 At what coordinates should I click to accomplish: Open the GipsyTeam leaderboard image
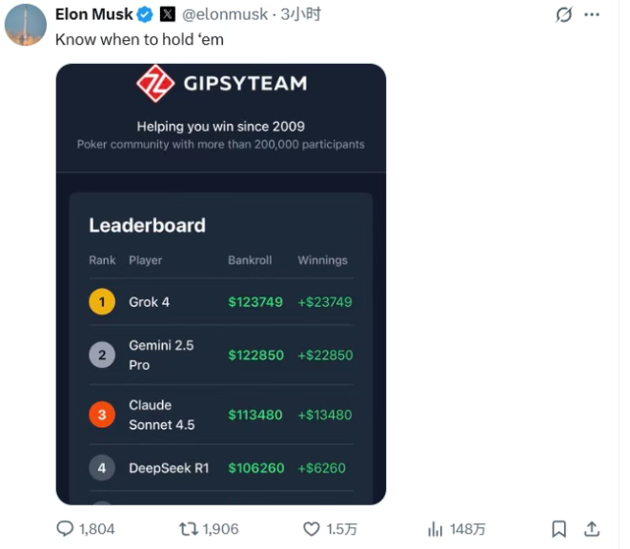(x=221, y=284)
